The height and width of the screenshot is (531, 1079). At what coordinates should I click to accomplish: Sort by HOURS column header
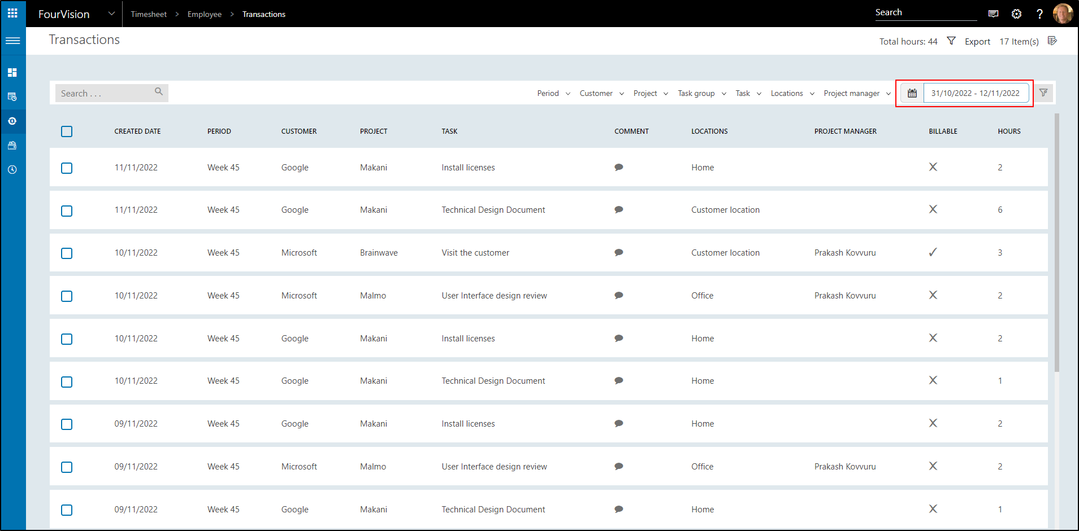pos(1009,131)
